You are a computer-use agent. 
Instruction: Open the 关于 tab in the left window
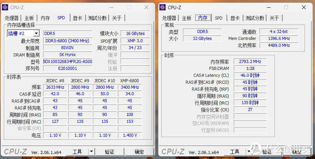coord(117,18)
